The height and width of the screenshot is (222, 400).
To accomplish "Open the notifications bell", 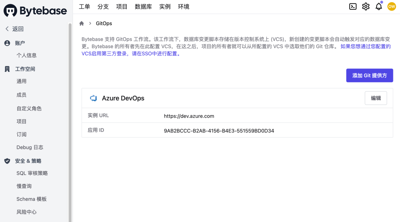I will pos(379,7).
